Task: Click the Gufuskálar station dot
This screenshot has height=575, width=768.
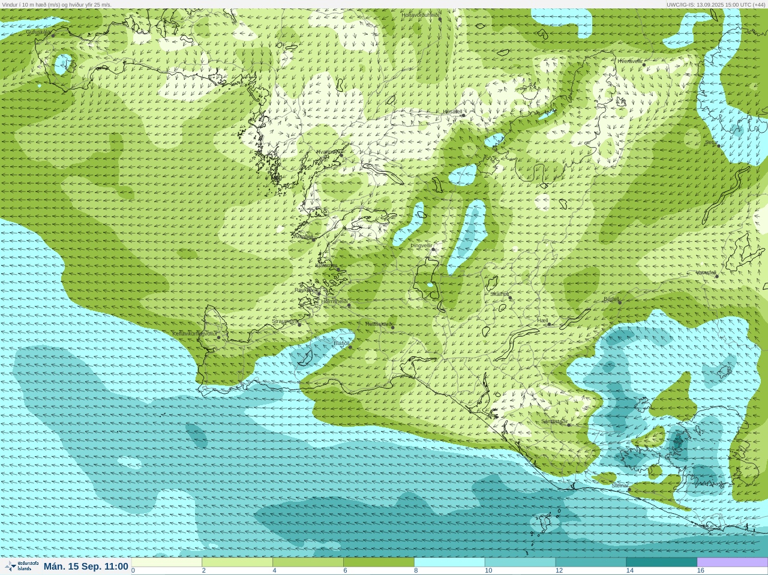Action: click(x=53, y=35)
